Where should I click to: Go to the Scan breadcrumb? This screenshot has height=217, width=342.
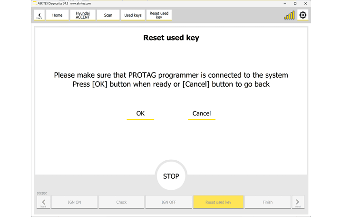click(108, 15)
